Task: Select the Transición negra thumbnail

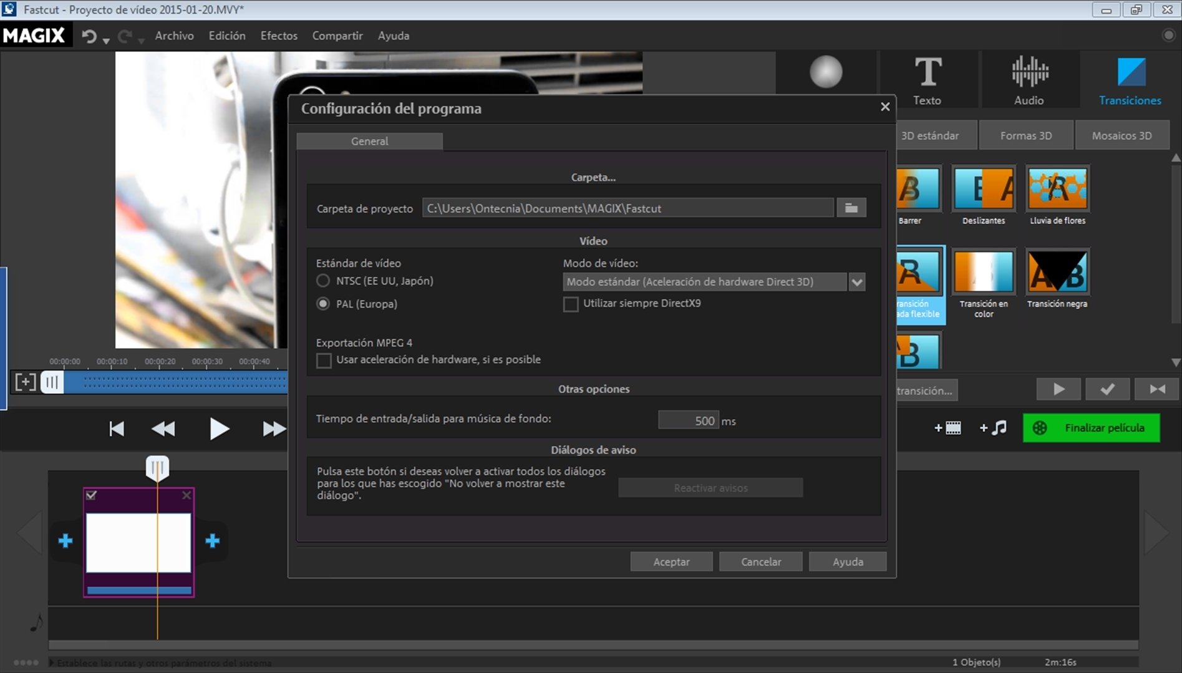Action: point(1058,272)
